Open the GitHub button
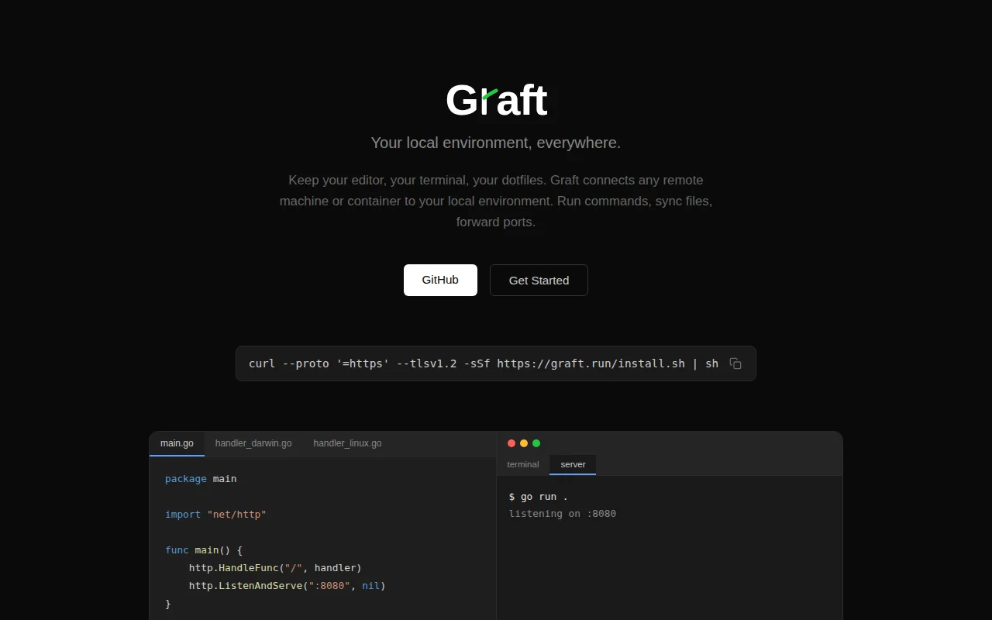992x620 pixels. pyautogui.click(x=440, y=280)
